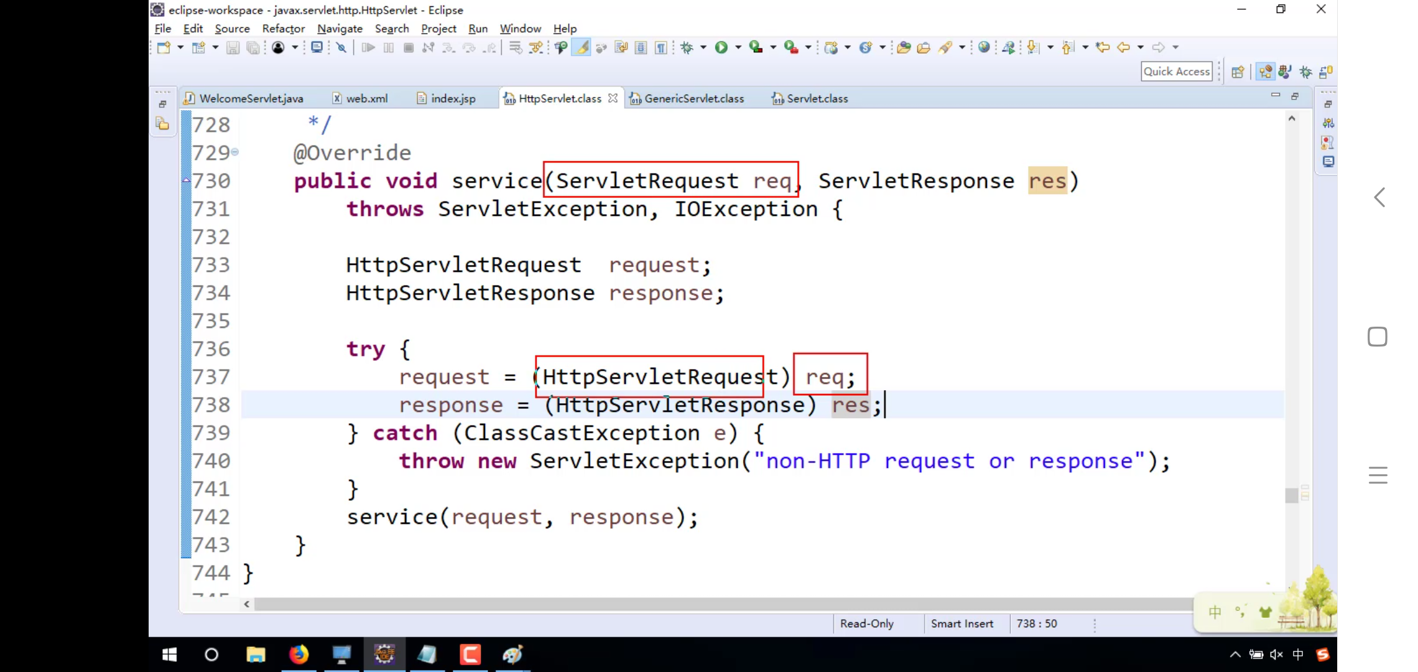The image size is (1418, 672).
Task: Toggle the muted speaker in system tray
Action: click(x=1277, y=654)
